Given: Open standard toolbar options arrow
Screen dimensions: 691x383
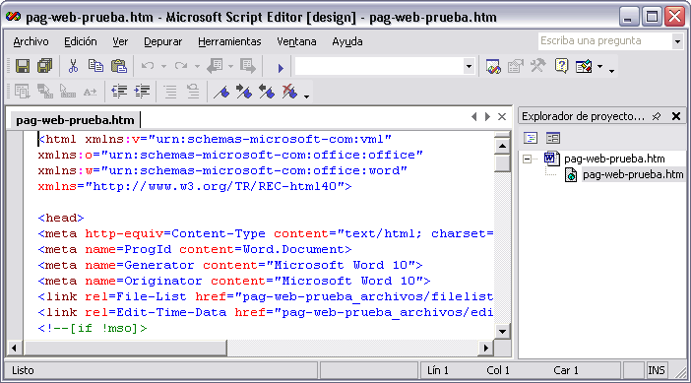Looking at the screenshot, I should pyautogui.click(x=611, y=71).
